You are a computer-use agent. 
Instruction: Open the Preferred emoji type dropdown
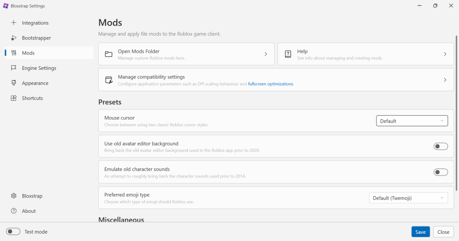[408, 198]
